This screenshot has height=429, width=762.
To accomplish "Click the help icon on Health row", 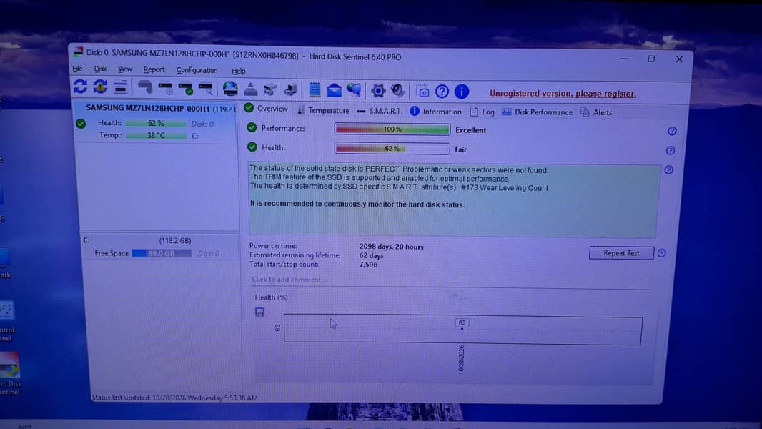I will point(671,151).
